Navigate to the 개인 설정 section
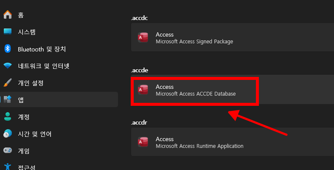Viewport: 334px width, 170px height. (31, 83)
